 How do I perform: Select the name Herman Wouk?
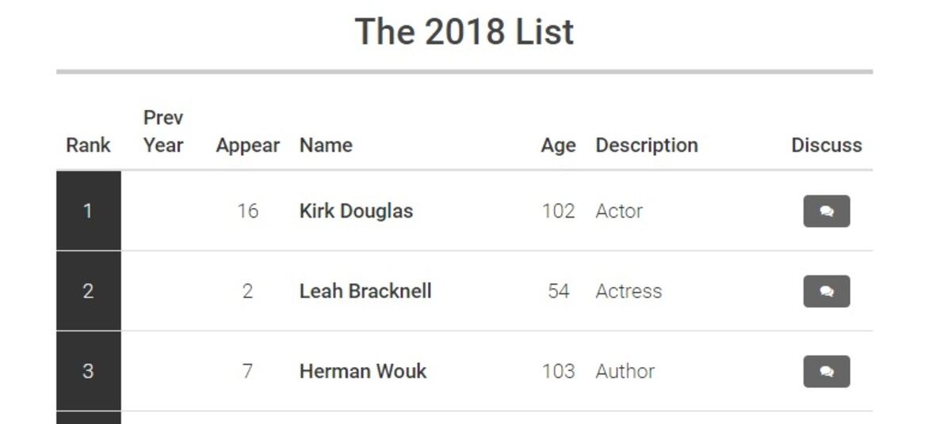[363, 371]
